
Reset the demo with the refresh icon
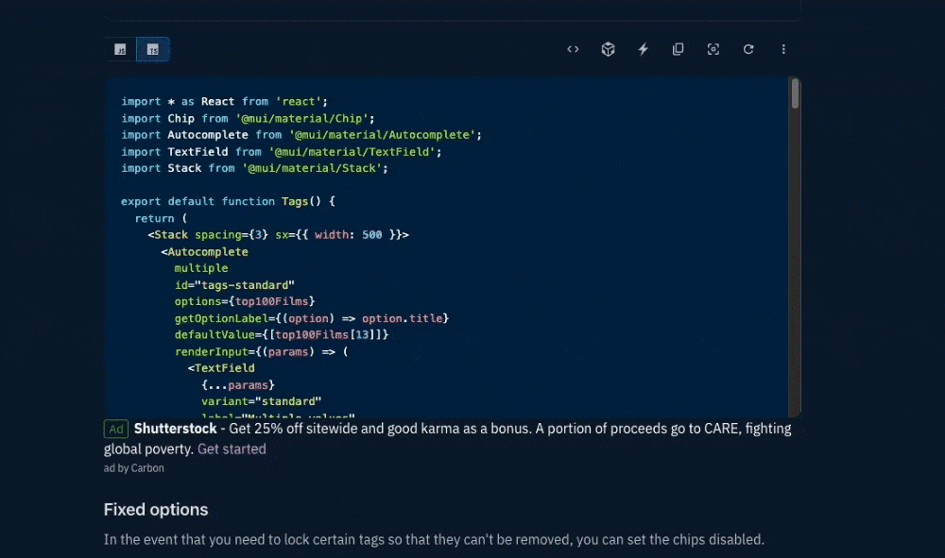747,49
